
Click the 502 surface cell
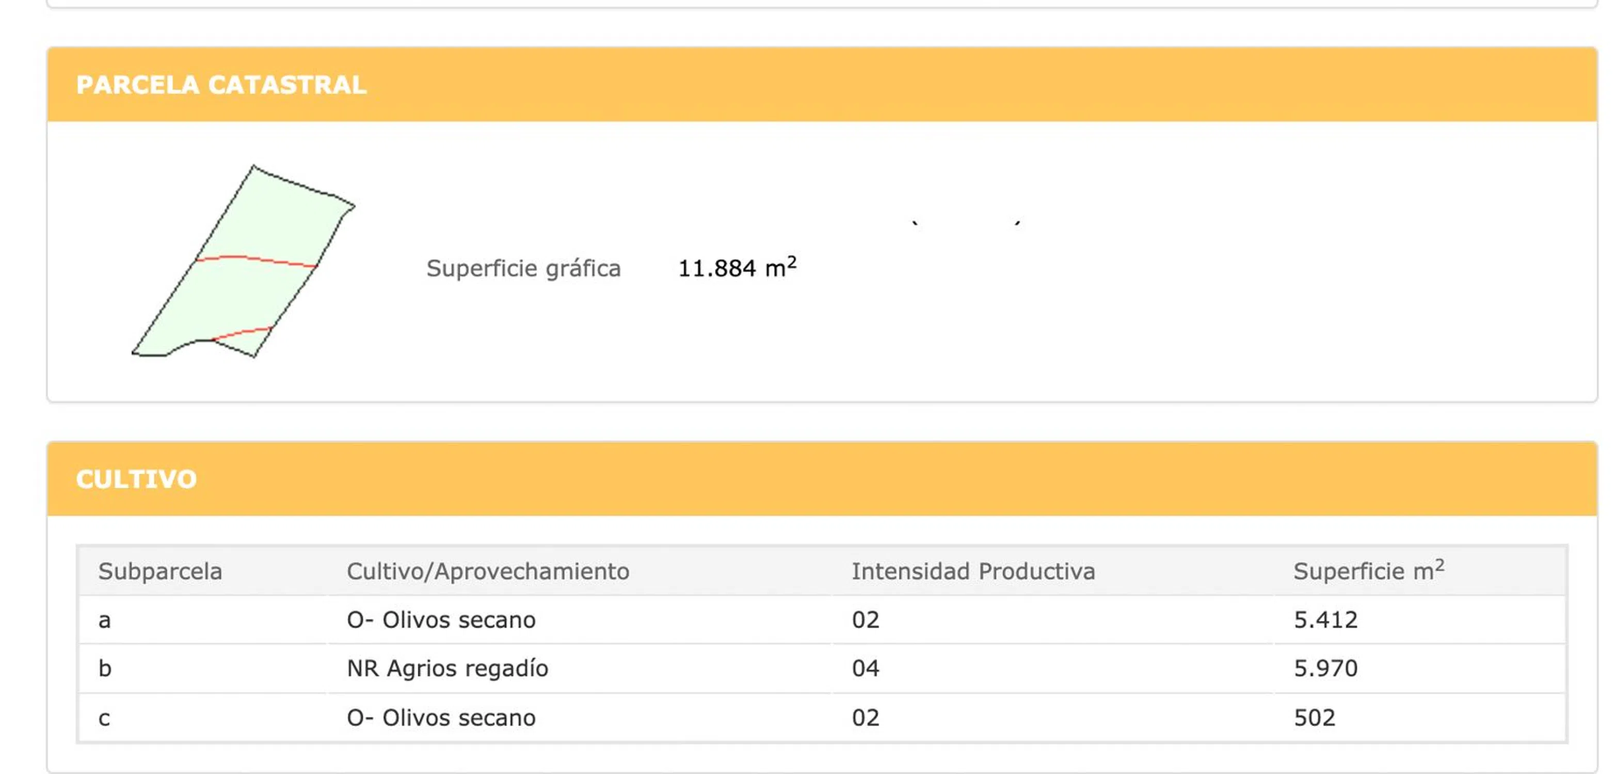tap(1314, 718)
